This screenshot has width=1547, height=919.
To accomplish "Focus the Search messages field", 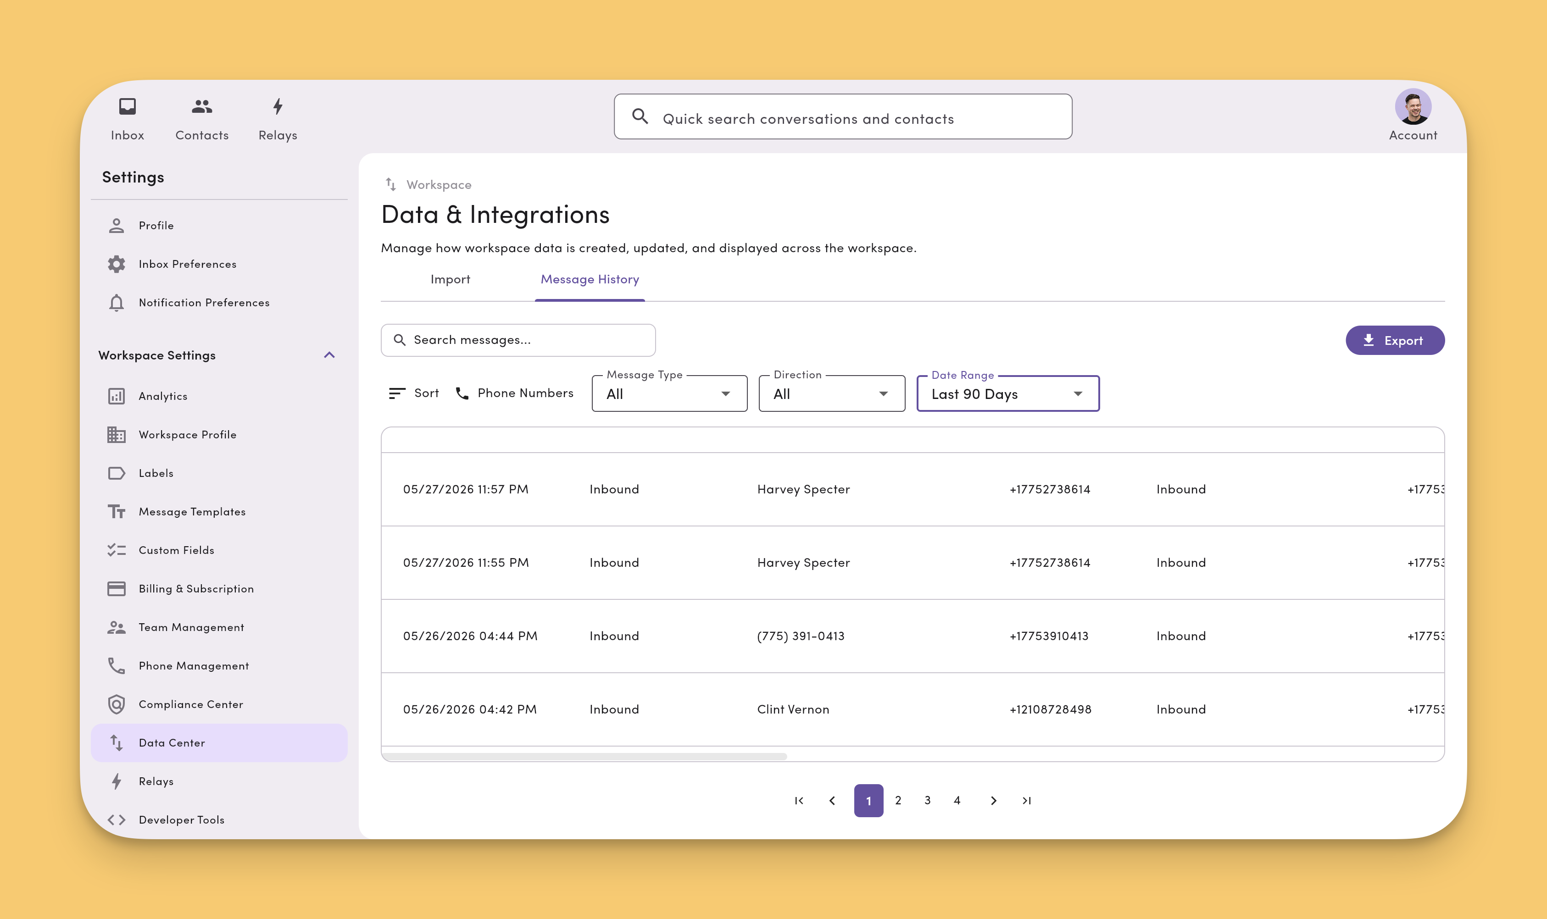I will pyautogui.click(x=518, y=340).
